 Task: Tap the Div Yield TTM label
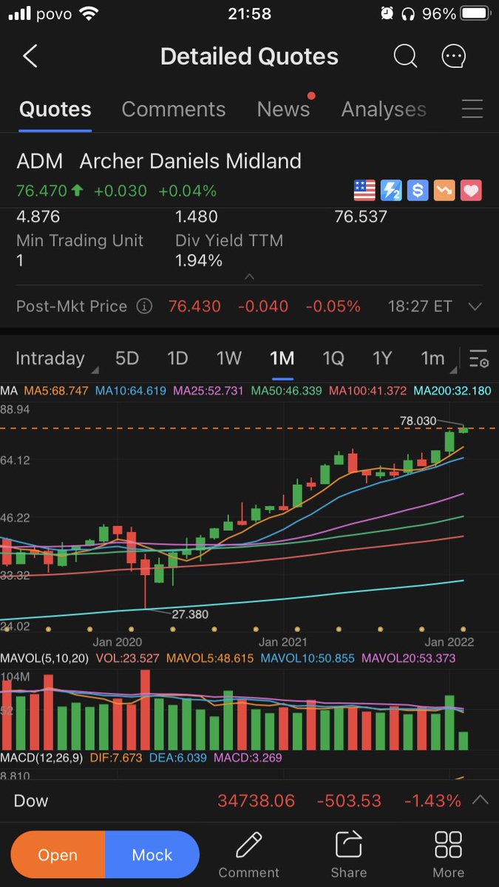tap(229, 240)
